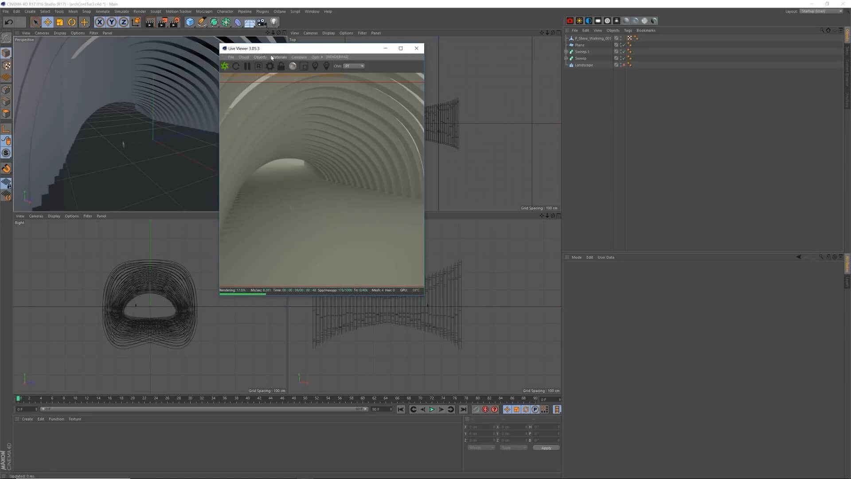
Task: Open the Live Viewer channel PT dropdown
Action: [354, 66]
